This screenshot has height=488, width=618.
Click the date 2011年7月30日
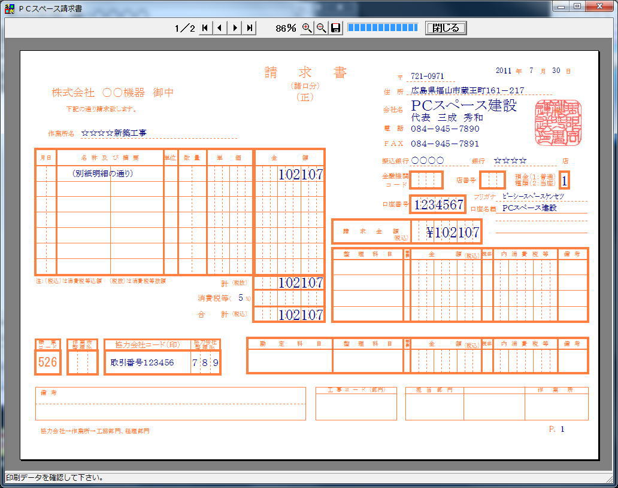click(x=533, y=71)
